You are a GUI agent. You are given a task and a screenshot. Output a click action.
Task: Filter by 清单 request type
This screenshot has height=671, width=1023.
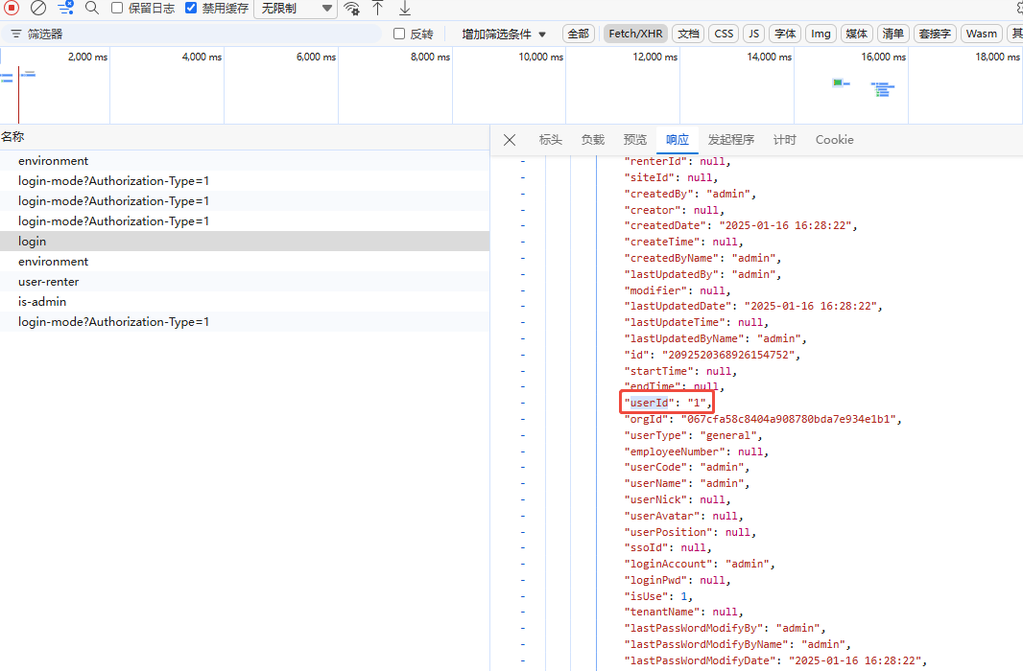[x=892, y=34]
